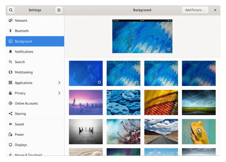Image resolution: width=226 pixels, height=162 pixels.
Task: Select the dark blue geometric wallpaper
Action: 86,73
